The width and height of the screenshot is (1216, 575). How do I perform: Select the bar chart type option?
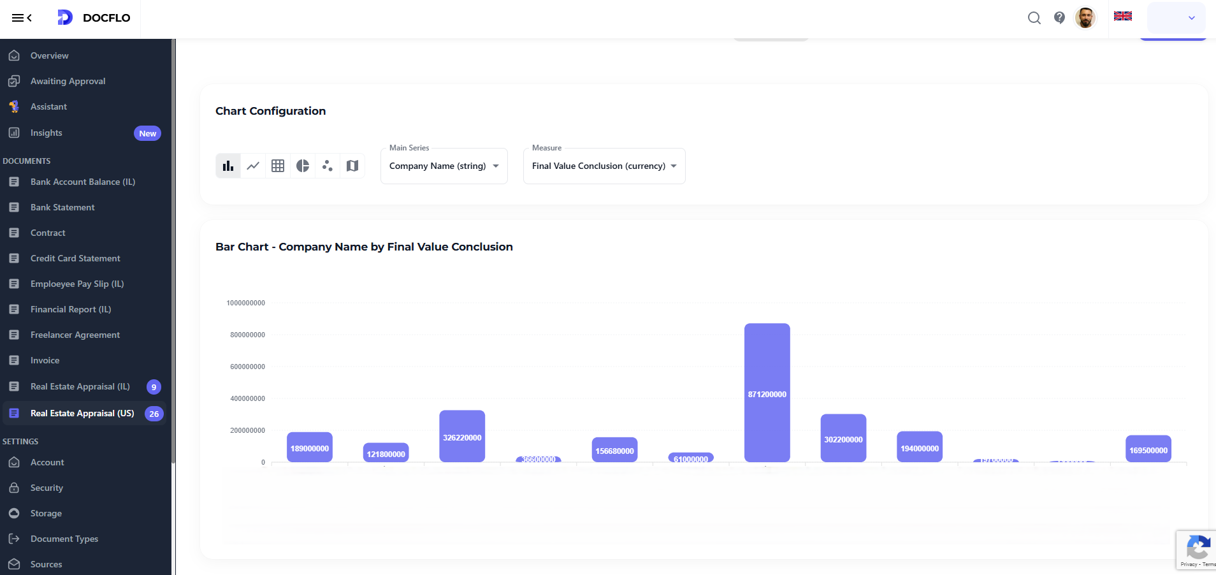[228, 166]
